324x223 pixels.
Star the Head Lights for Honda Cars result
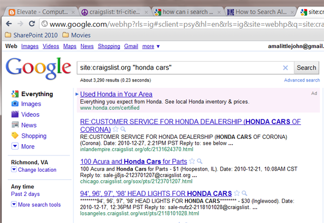tap(237, 193)
